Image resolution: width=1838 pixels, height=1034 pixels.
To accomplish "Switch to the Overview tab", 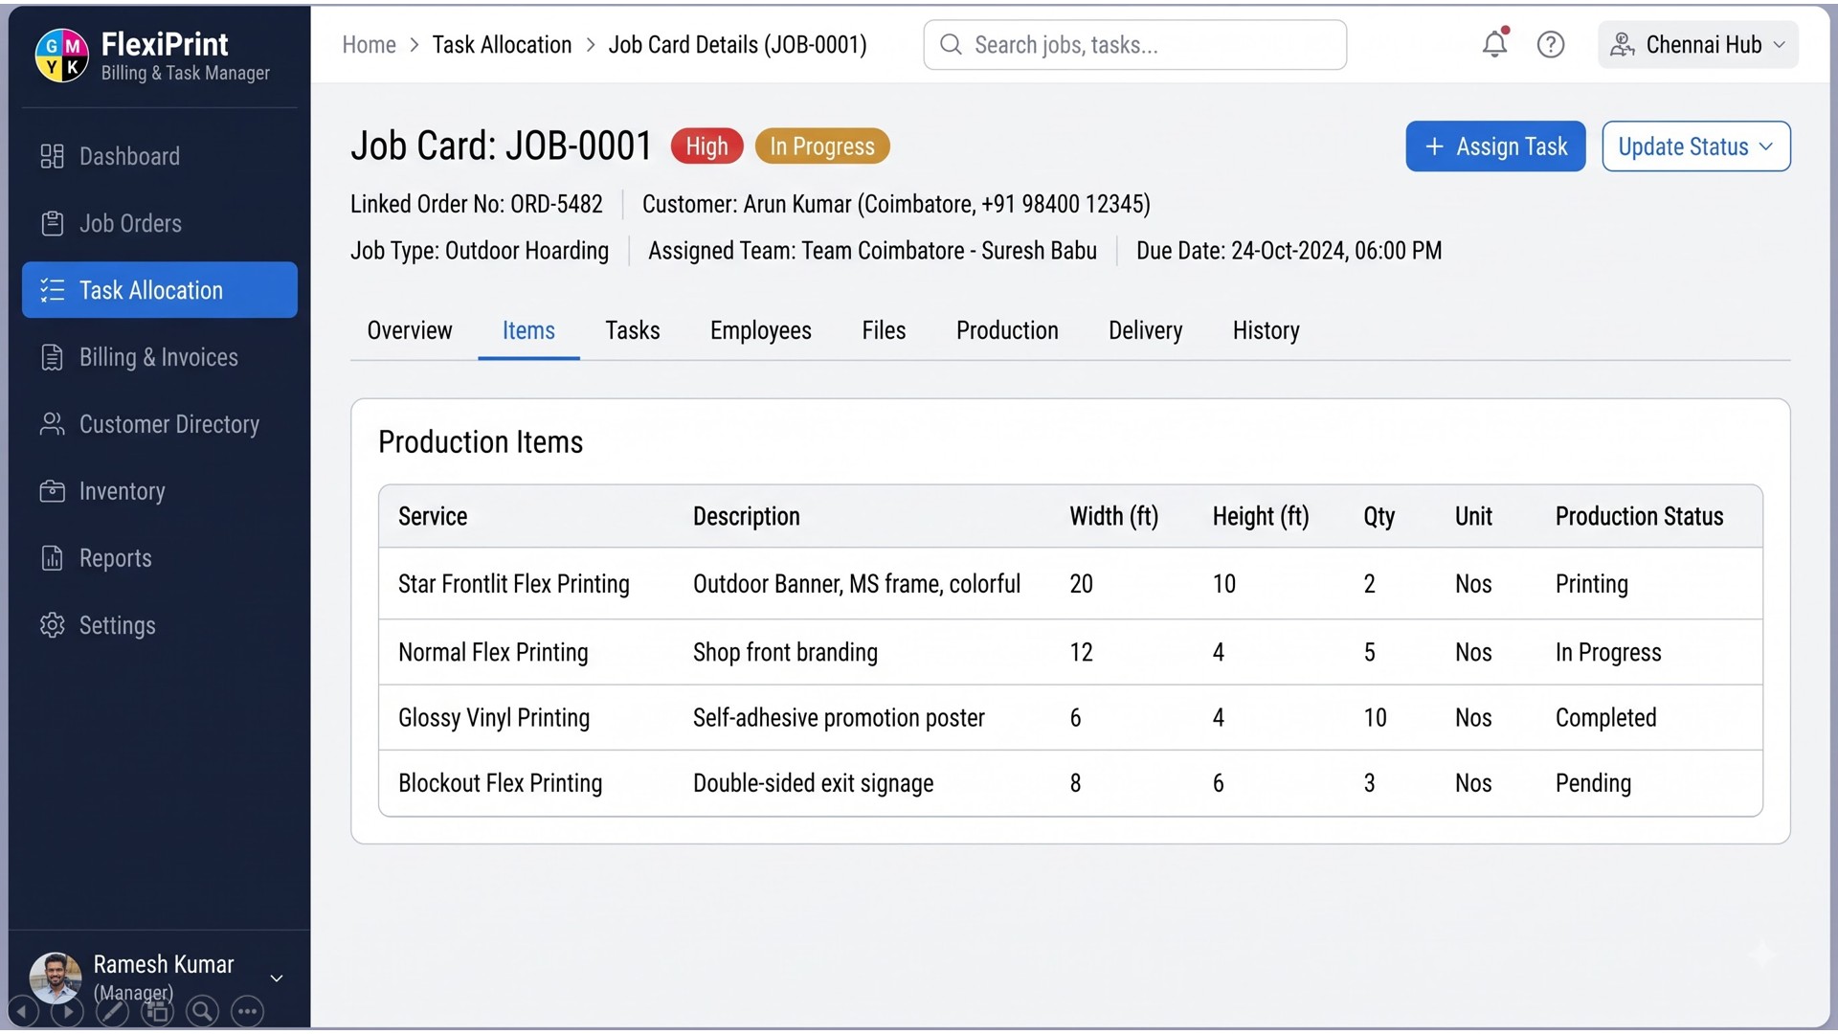I will [410, 330].
